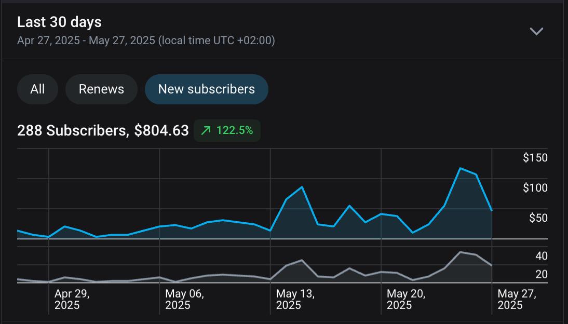This screenshot has height=324, width=568.
Task: Click the $150 y-axis label
Action: click(535, 158)
